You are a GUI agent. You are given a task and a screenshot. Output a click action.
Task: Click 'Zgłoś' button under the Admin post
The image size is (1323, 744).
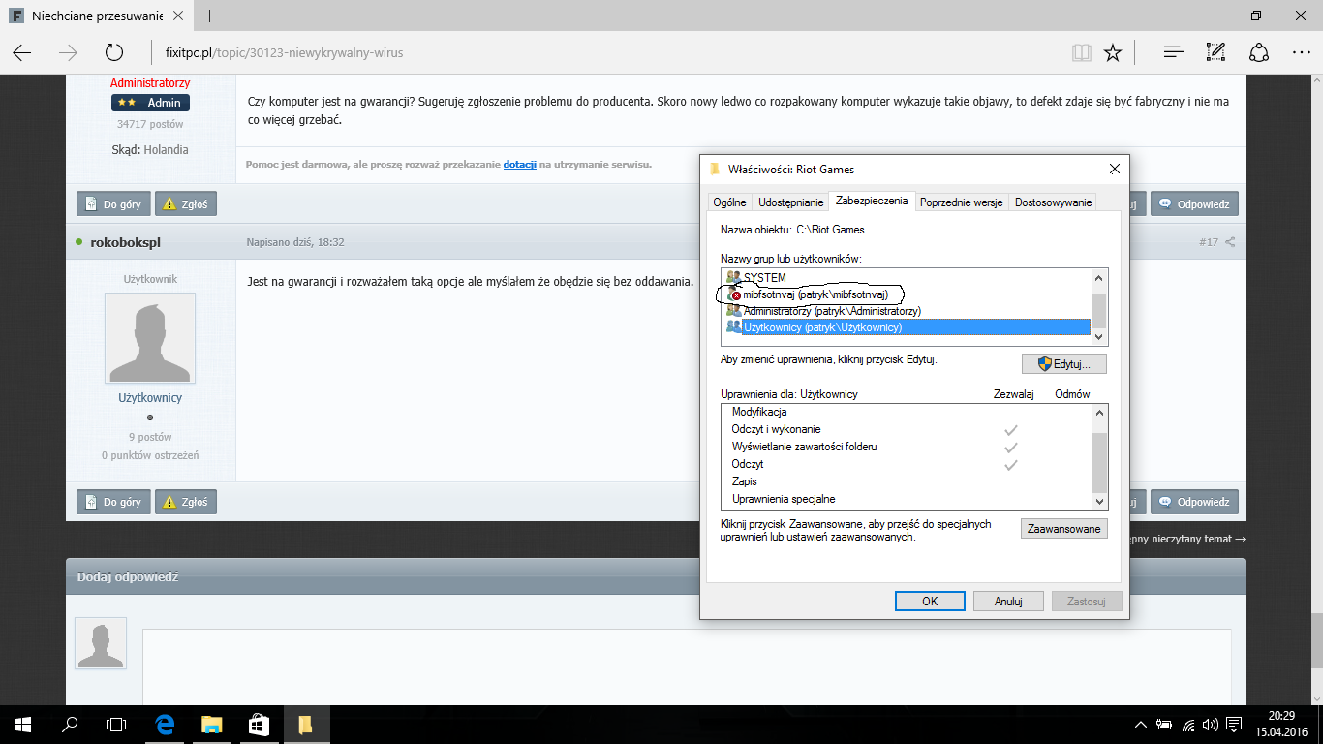coord(186,203)
